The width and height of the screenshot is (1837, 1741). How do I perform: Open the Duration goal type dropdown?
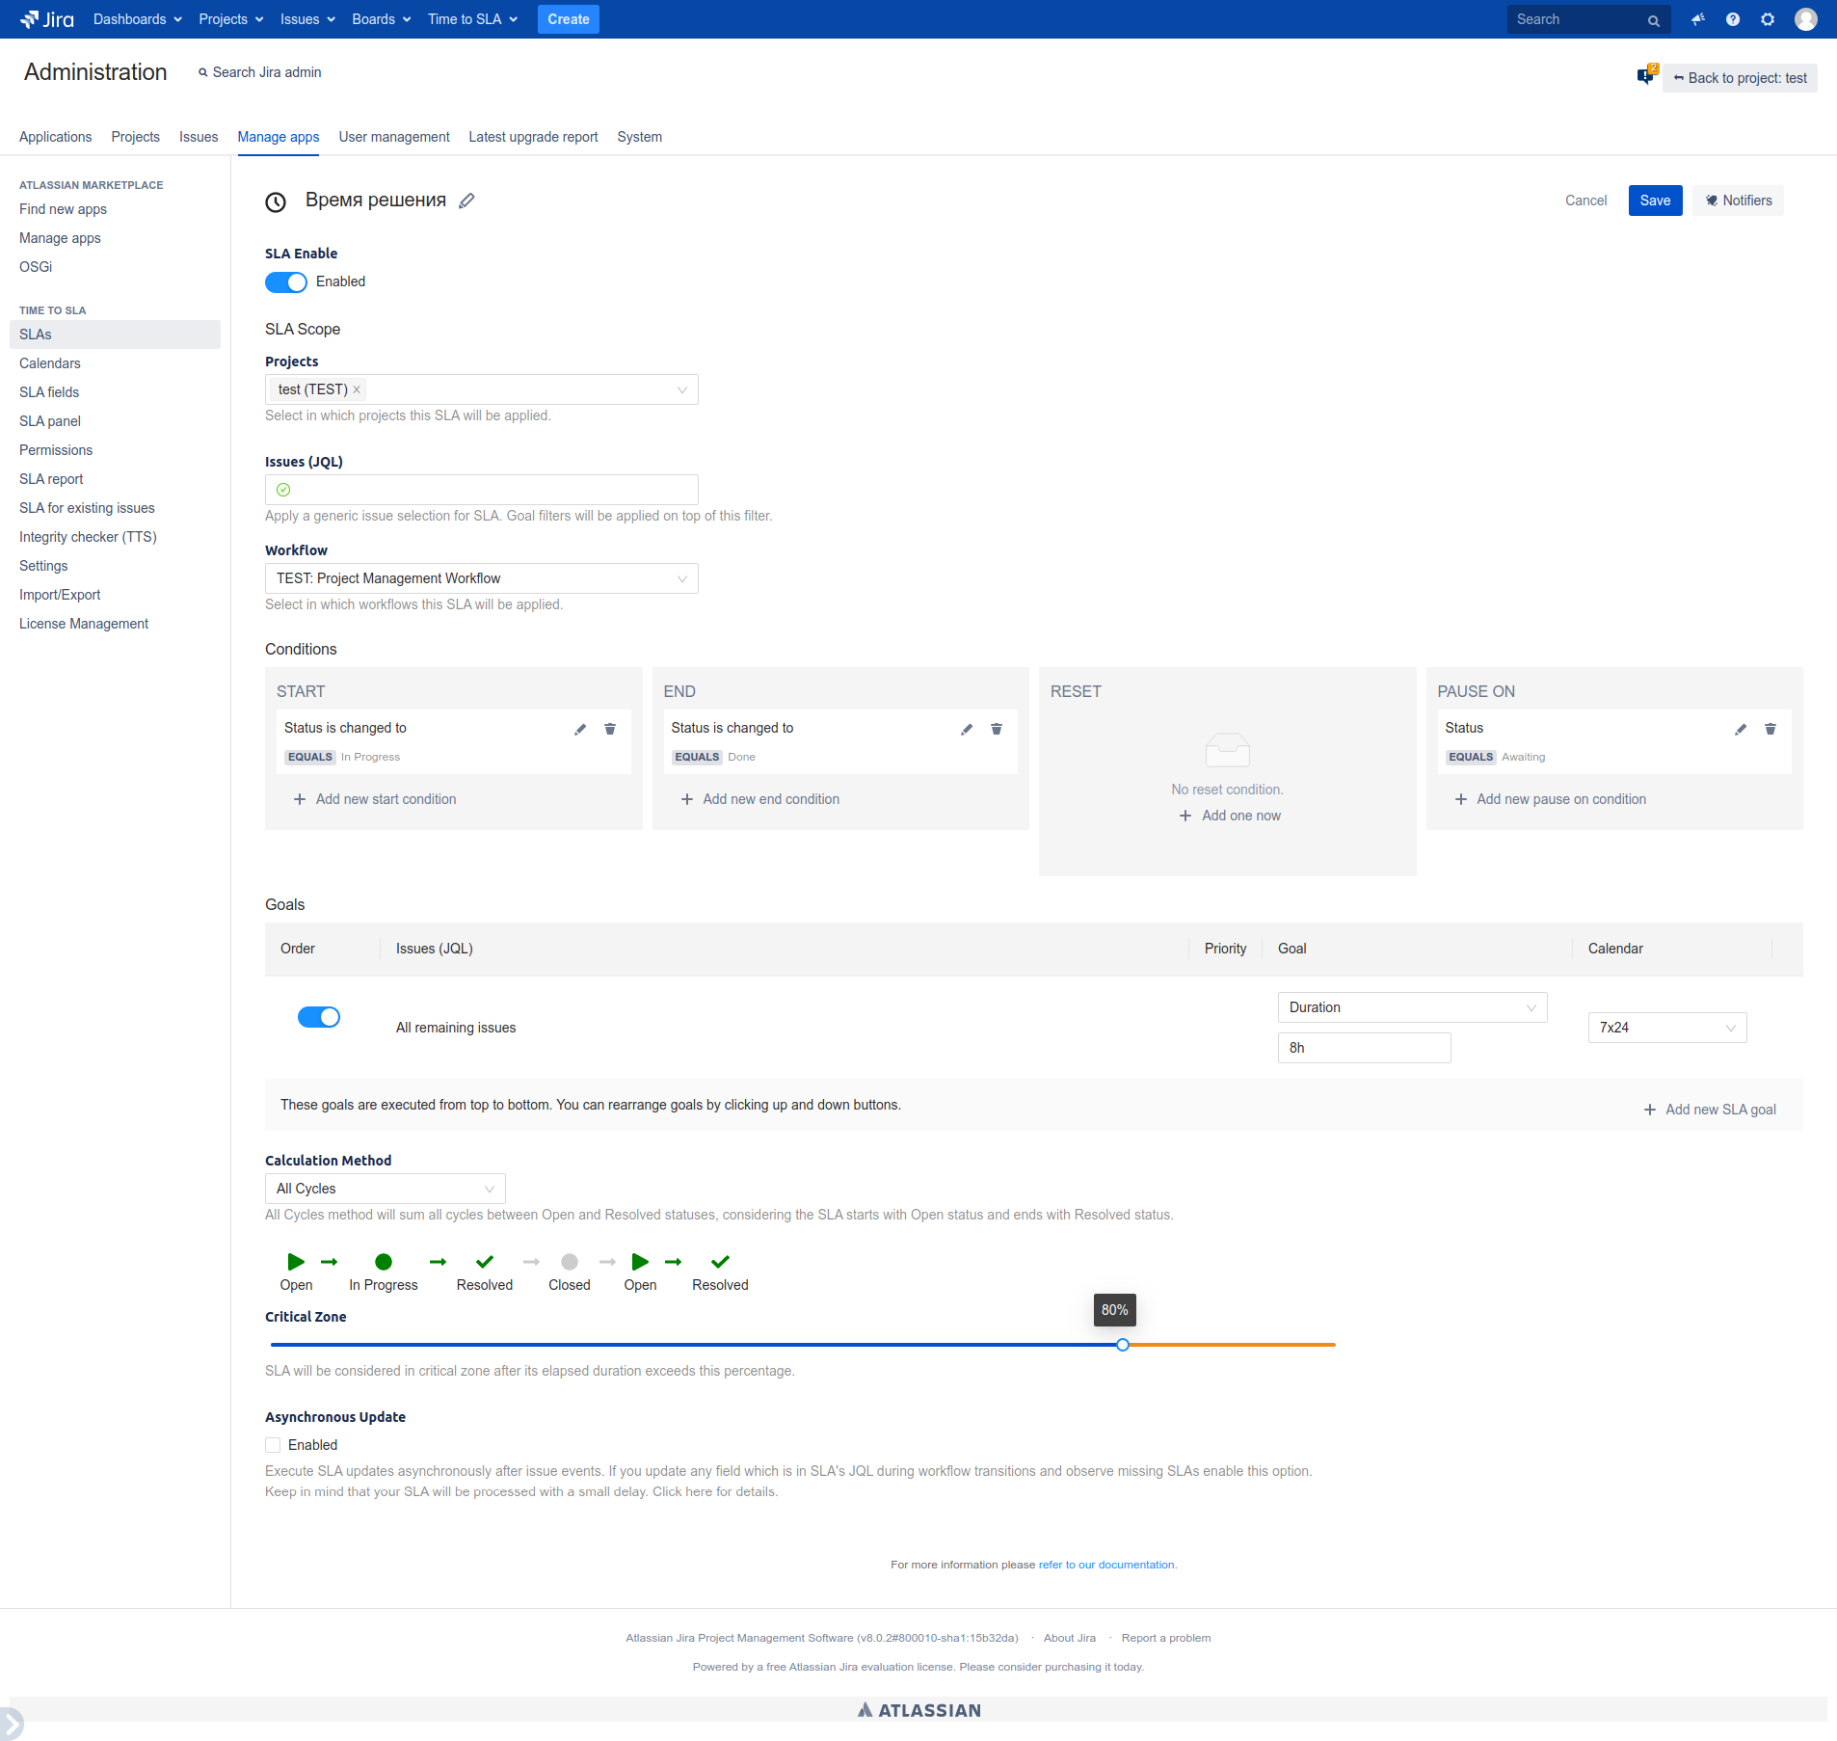pyautogui.click(x=1413, y=1007)
